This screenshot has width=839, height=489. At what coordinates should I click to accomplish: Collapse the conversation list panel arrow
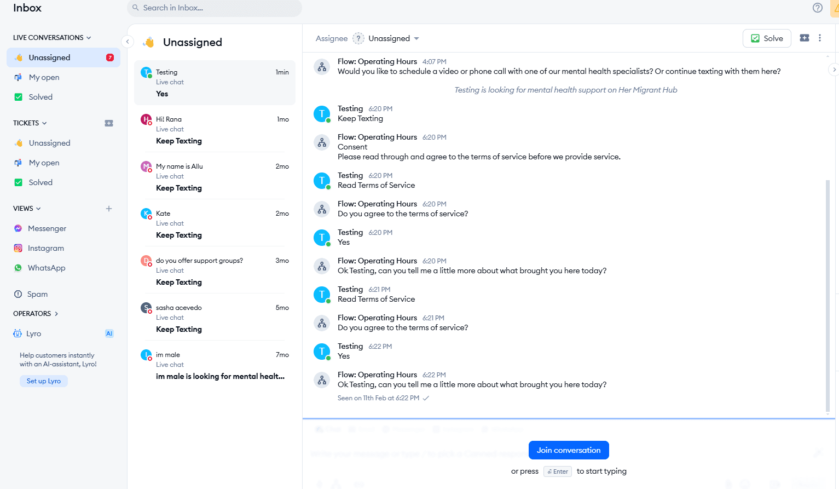click(x=128, y=42)
